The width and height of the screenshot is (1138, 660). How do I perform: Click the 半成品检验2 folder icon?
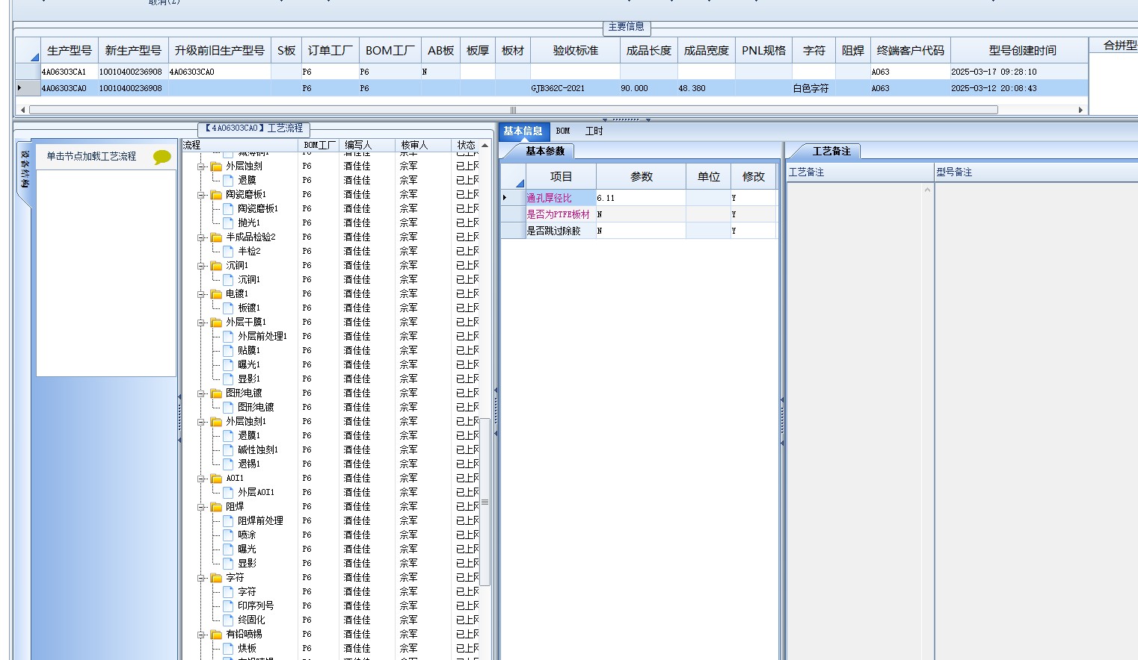coord(216,237)
